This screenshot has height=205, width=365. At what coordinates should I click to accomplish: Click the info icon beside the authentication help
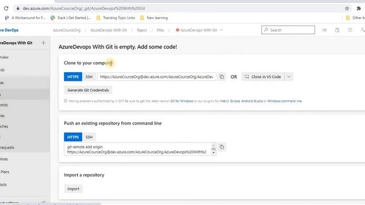[x=66, y=101]
